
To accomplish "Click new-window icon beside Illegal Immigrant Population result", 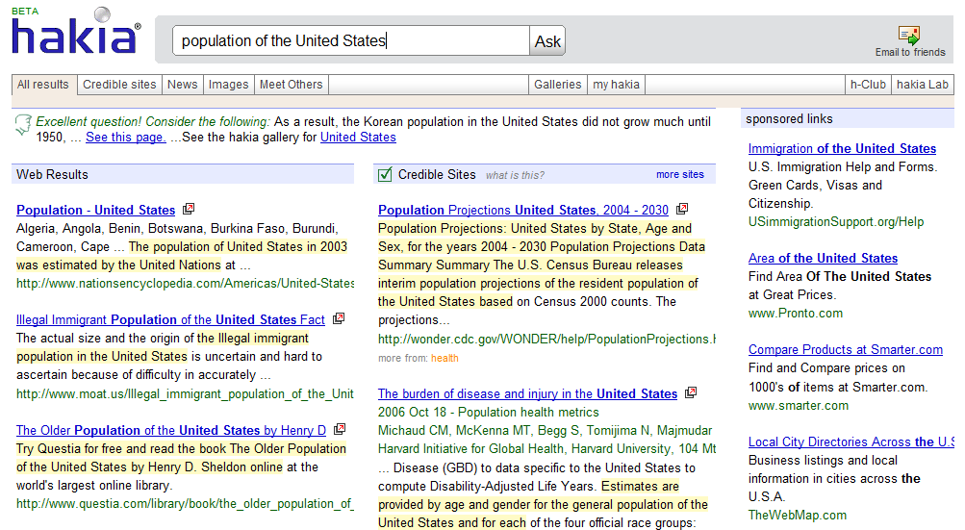I will (339, 318).
